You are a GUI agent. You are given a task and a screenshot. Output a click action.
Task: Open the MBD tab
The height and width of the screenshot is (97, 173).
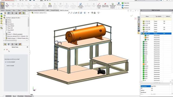[48, 10]
